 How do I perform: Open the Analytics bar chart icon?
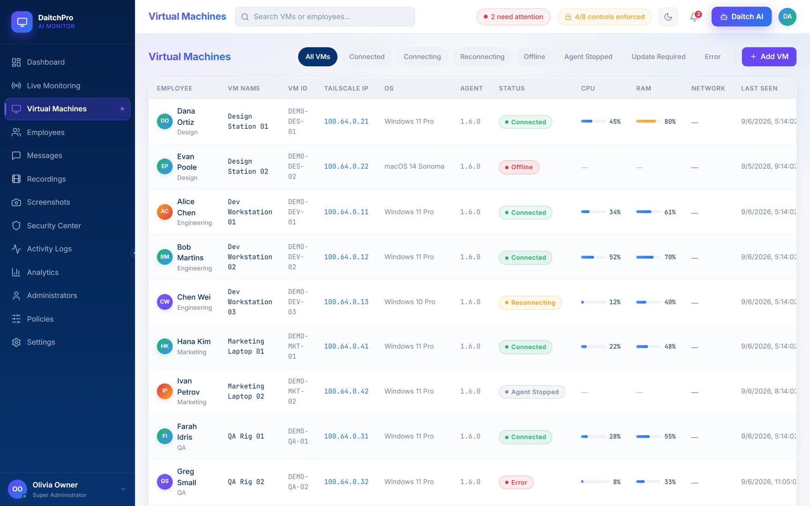click(16, 272)
